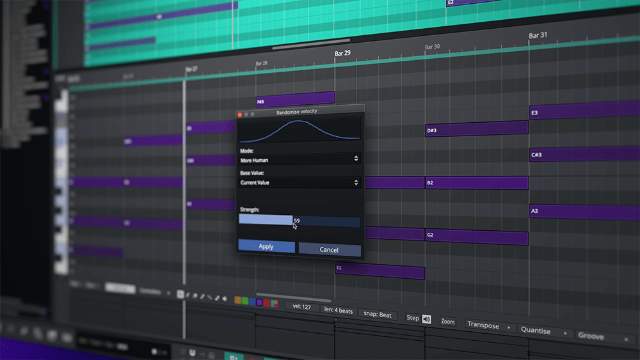This screenshot has height=360, width=640.
Task: Click the Strength slider bar
Action: [299, 221]
